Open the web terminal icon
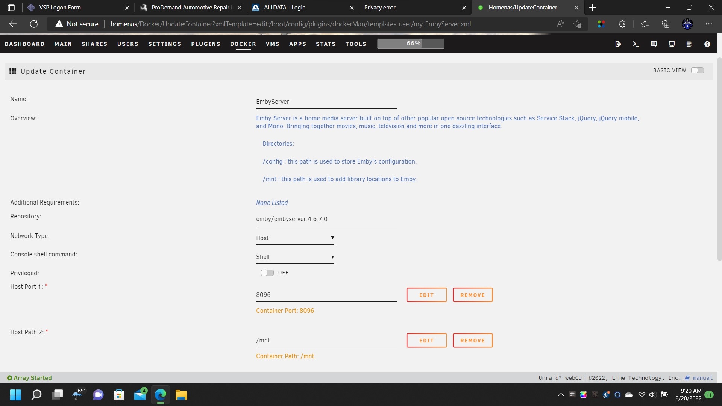This screenshot has height=406, width=722. click(636, 44)
